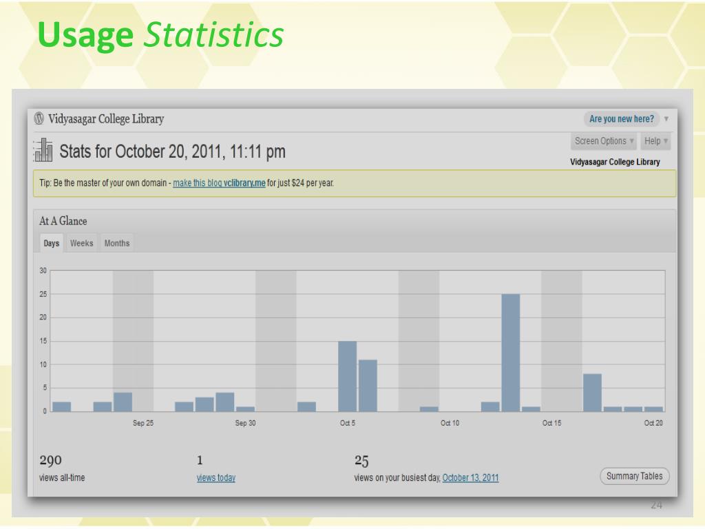
Task: Select the chart bar reaching 8 views
Action: [x=592, y=393]
